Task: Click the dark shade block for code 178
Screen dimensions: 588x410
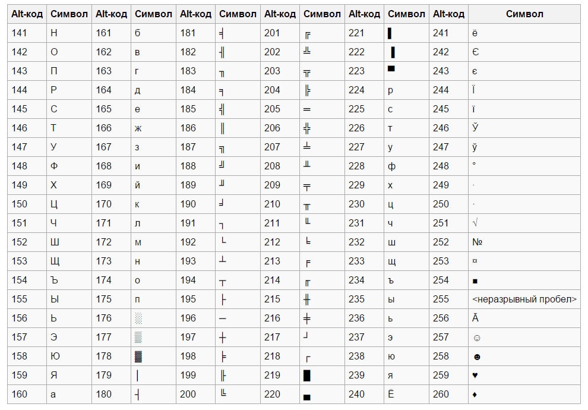Action: point(138,357)
